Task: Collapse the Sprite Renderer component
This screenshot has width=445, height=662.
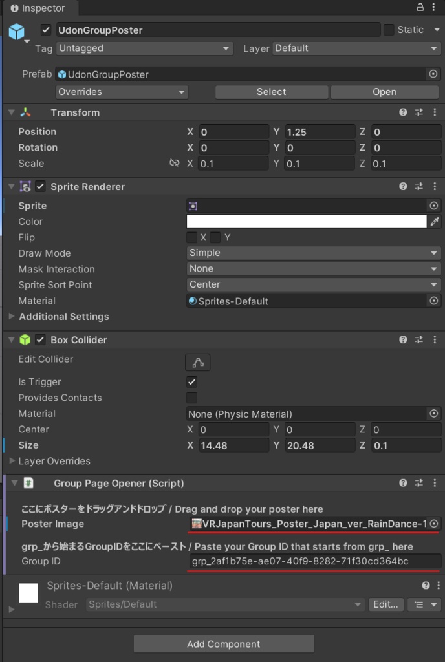Action: pyautogui.click(x=12, y=186)
